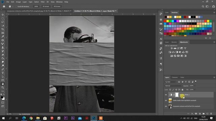The image size is (216, 121).
Task: Click the 100% zoom button
Action: pyautogui.click(x=36, y=6)
